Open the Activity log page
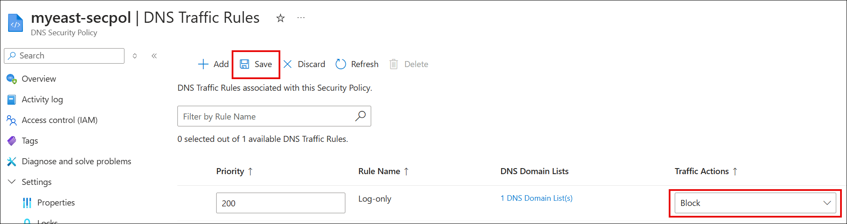The width and height of the screenshot is (847, 224). (x=42, y=99)
